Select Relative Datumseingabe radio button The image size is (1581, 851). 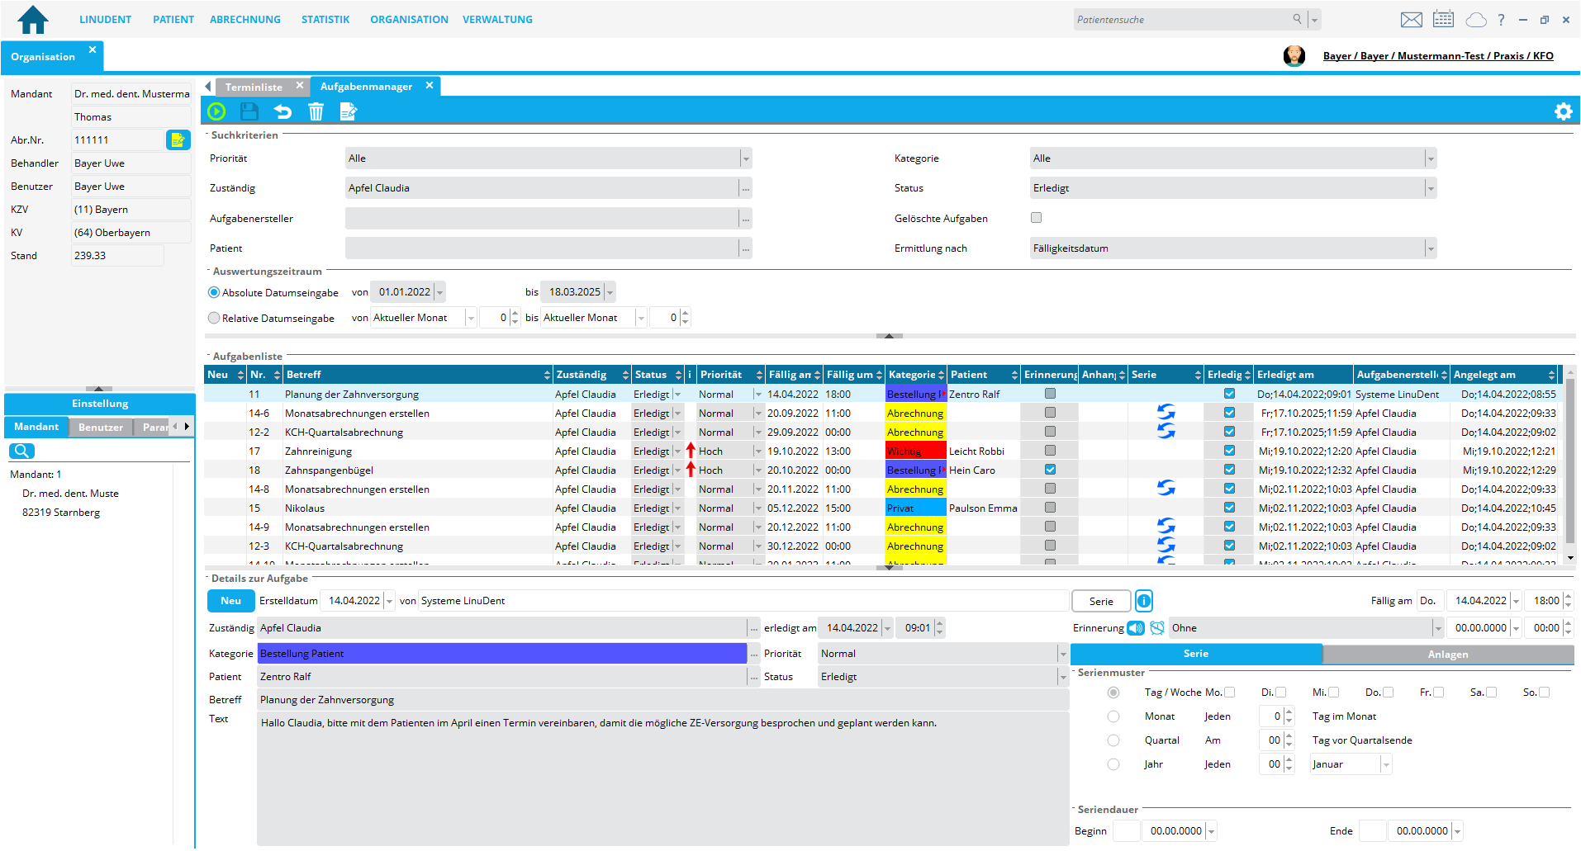coord(215,318)
